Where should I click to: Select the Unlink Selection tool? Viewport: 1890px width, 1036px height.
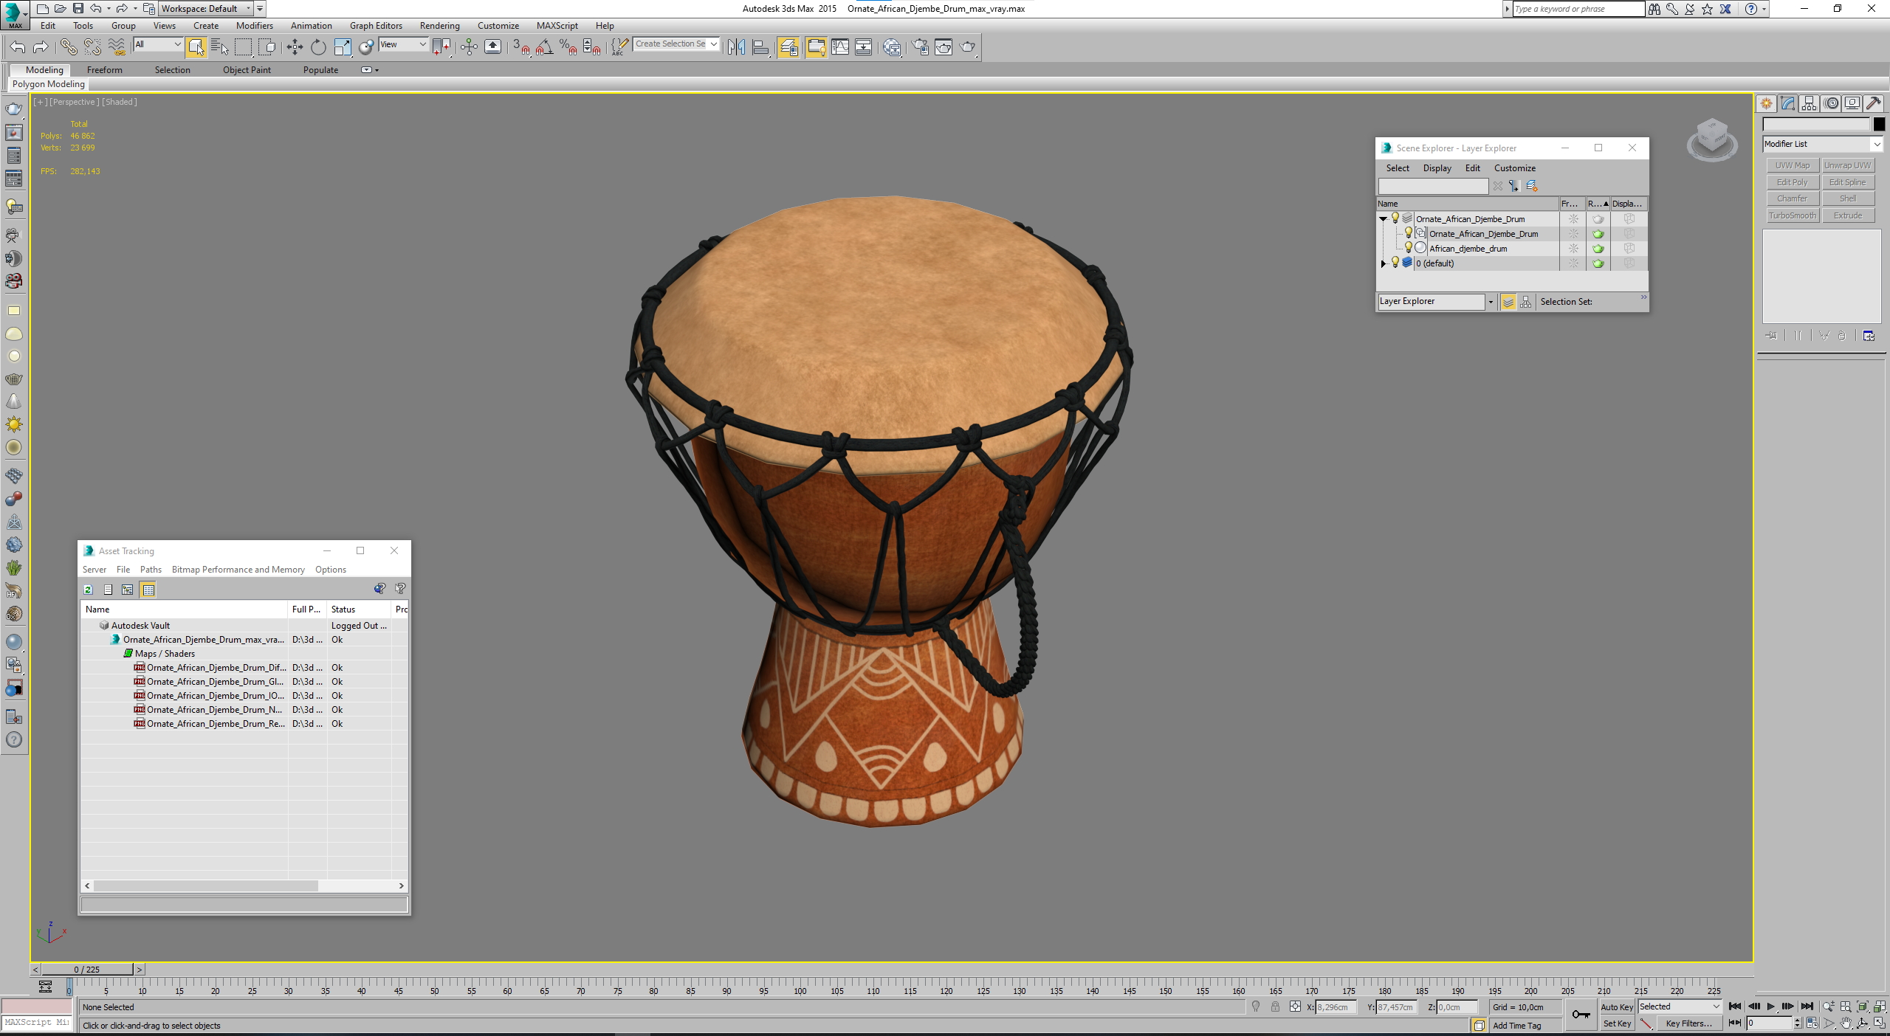92,47
